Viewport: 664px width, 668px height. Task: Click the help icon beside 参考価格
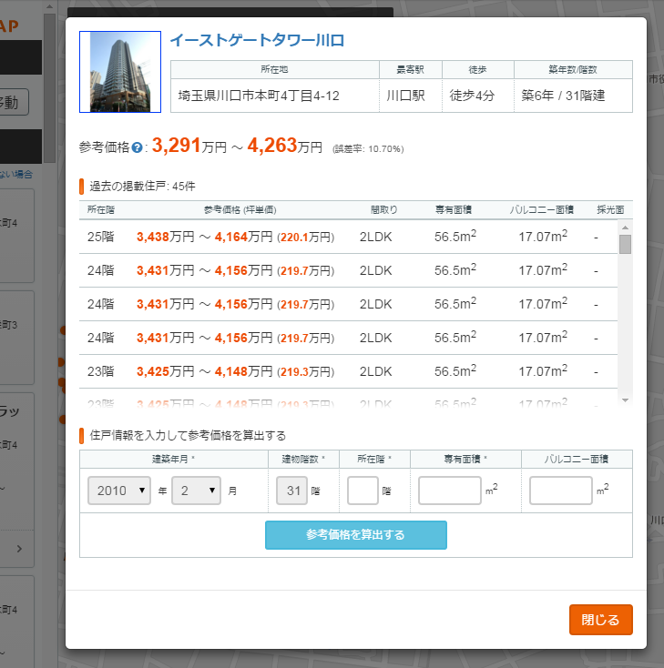coord(137,147)
